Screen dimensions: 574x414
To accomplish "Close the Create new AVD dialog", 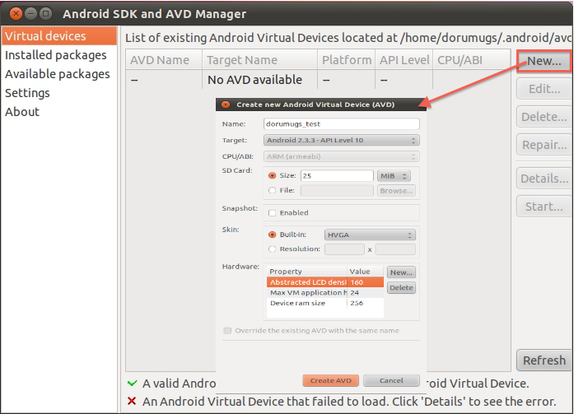I will [x=226, y=105].
